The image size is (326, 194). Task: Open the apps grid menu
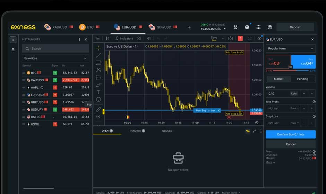258,27
